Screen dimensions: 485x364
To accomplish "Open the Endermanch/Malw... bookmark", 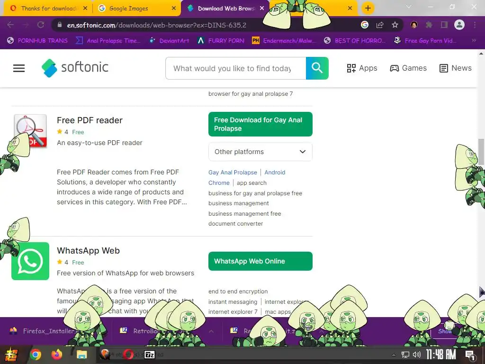I will pos(284,41).
